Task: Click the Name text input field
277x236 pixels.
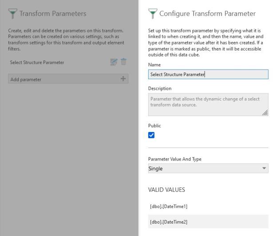Action: (208, 75)
